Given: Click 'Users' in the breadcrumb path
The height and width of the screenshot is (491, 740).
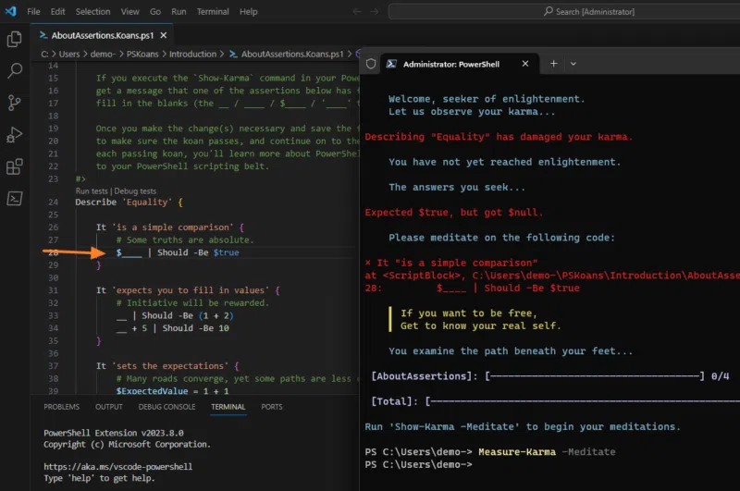Looking at the screenshot, I should [x=69, y=54].
